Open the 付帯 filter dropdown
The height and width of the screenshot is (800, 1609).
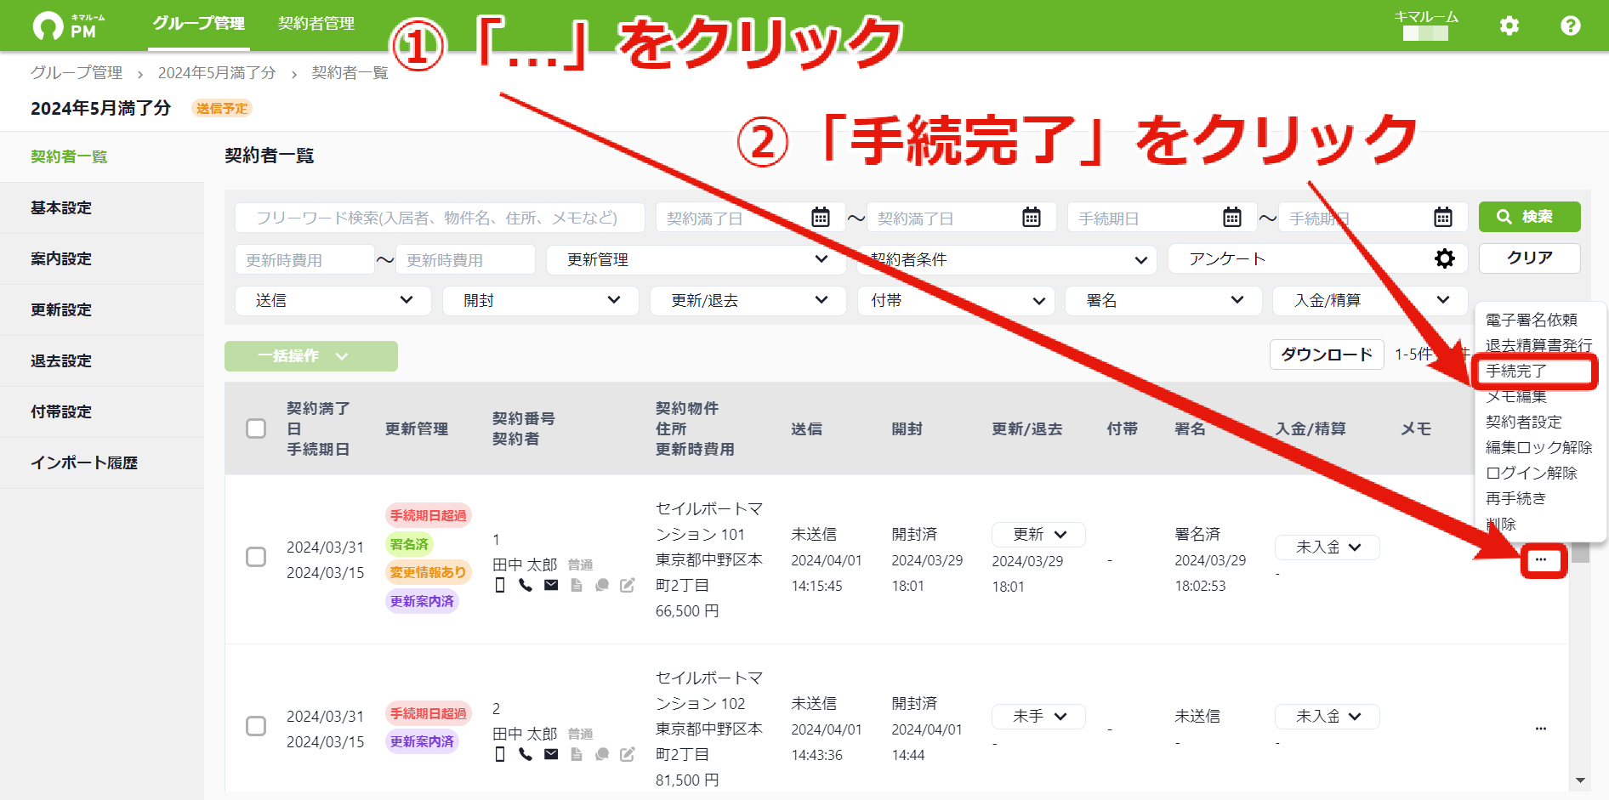click(x=956, y=300)
